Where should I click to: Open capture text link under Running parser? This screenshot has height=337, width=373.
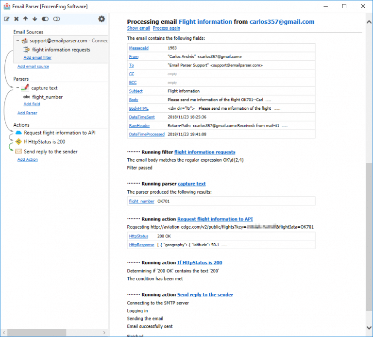tap(191, 184)
